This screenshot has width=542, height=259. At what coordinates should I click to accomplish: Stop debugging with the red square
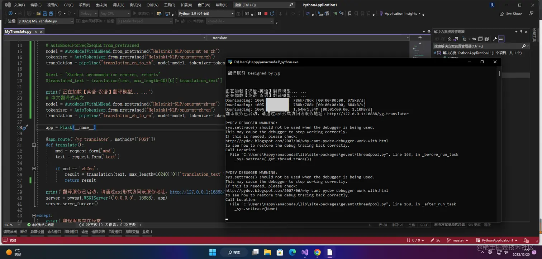click(x=266, y=14)
